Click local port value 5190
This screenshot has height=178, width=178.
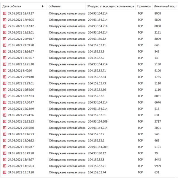[158, 64]
